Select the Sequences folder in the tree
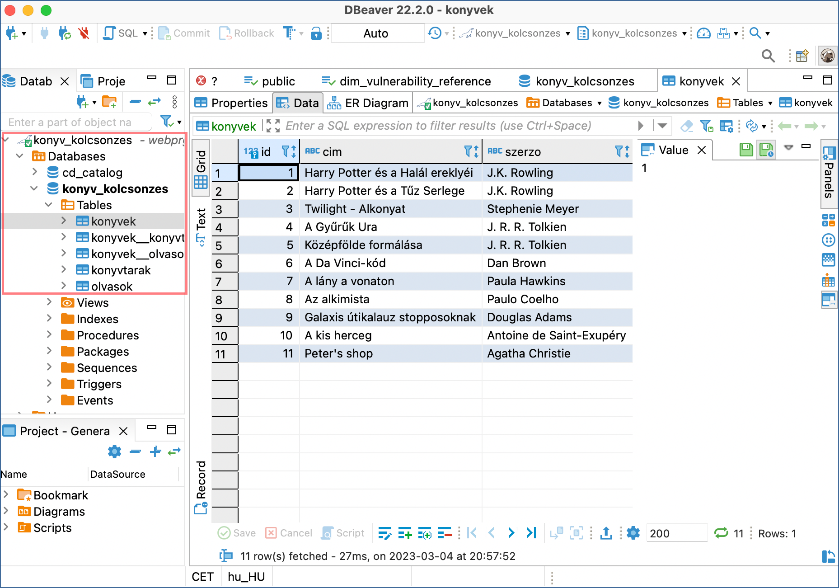Viewport: 839px width, 588px height. [107, 368]
